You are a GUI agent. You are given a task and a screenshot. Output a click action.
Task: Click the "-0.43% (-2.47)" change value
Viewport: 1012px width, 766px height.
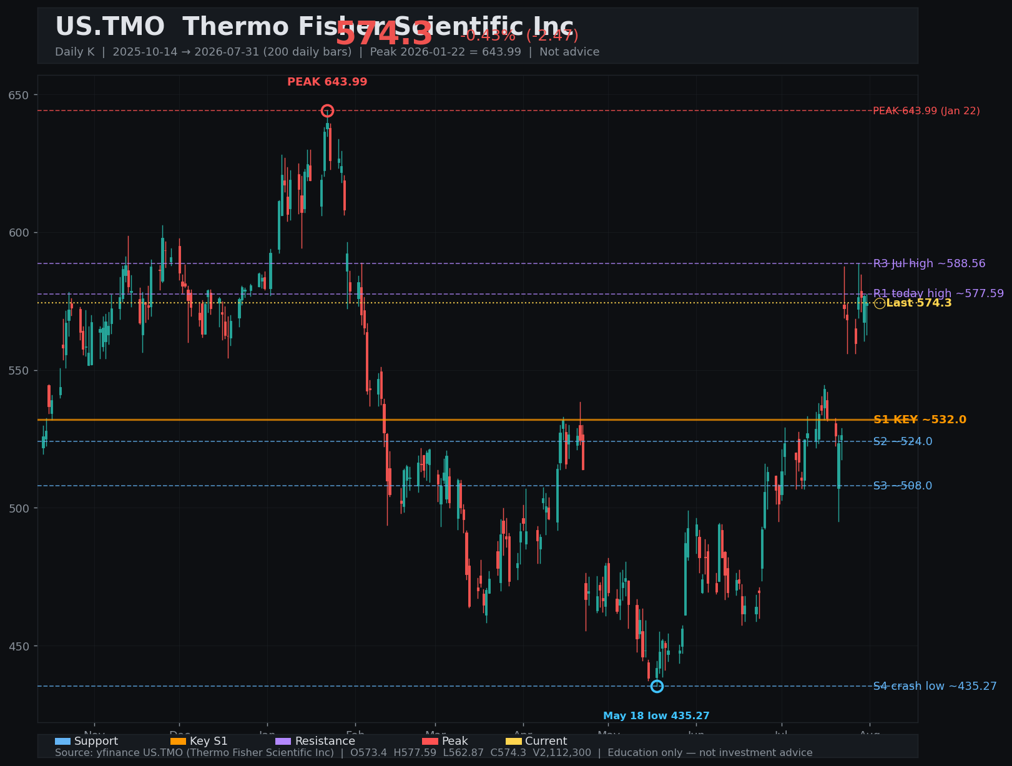click(x=519, y=36)
